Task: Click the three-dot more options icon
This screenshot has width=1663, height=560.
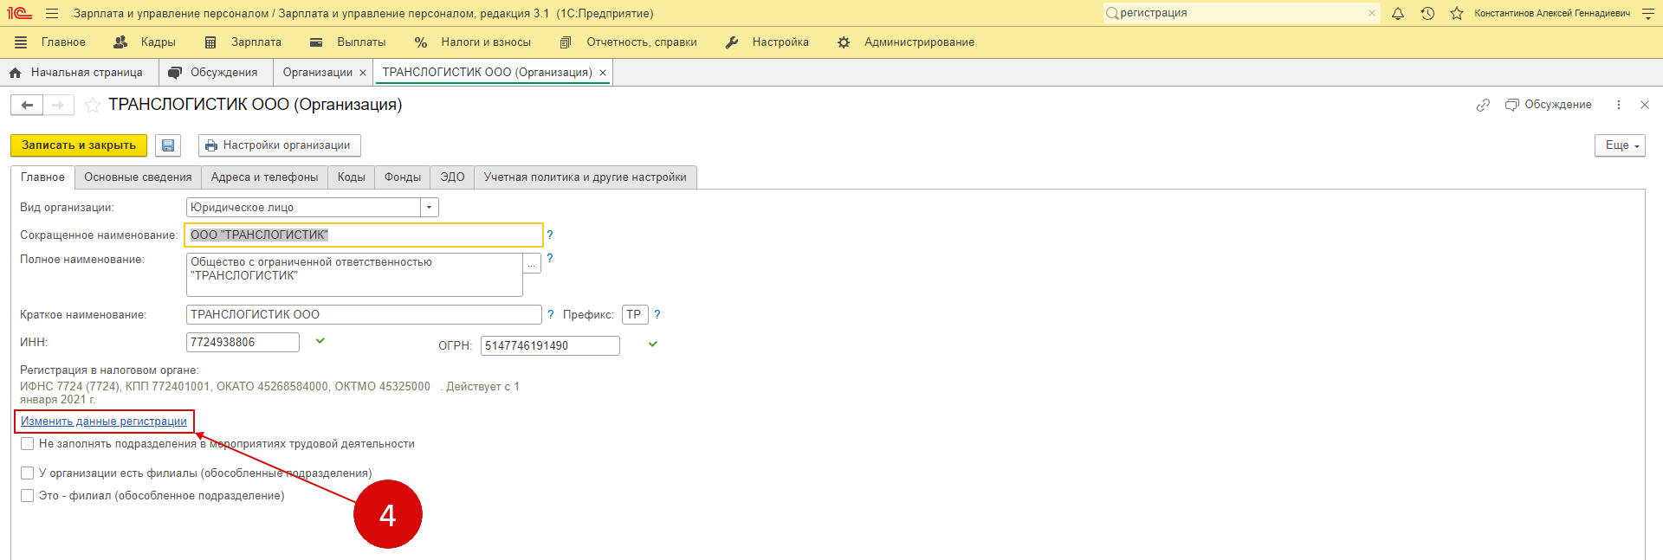Action: (1618, 105)
